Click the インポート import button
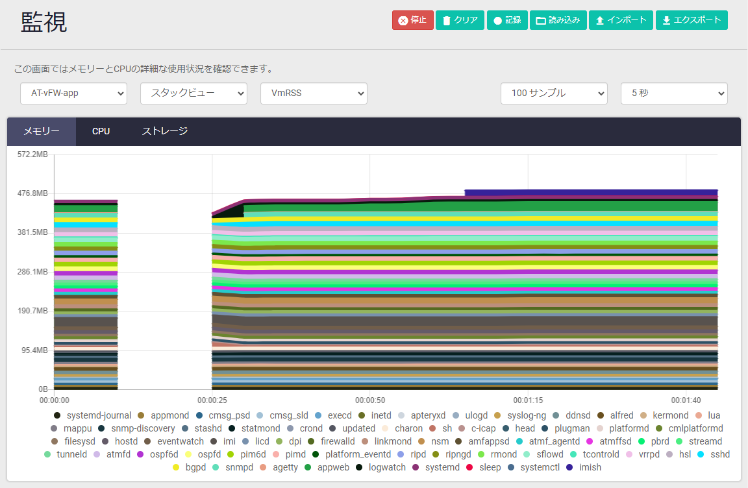The width and height of the screenshot is (748, 488). pos(621,20)
